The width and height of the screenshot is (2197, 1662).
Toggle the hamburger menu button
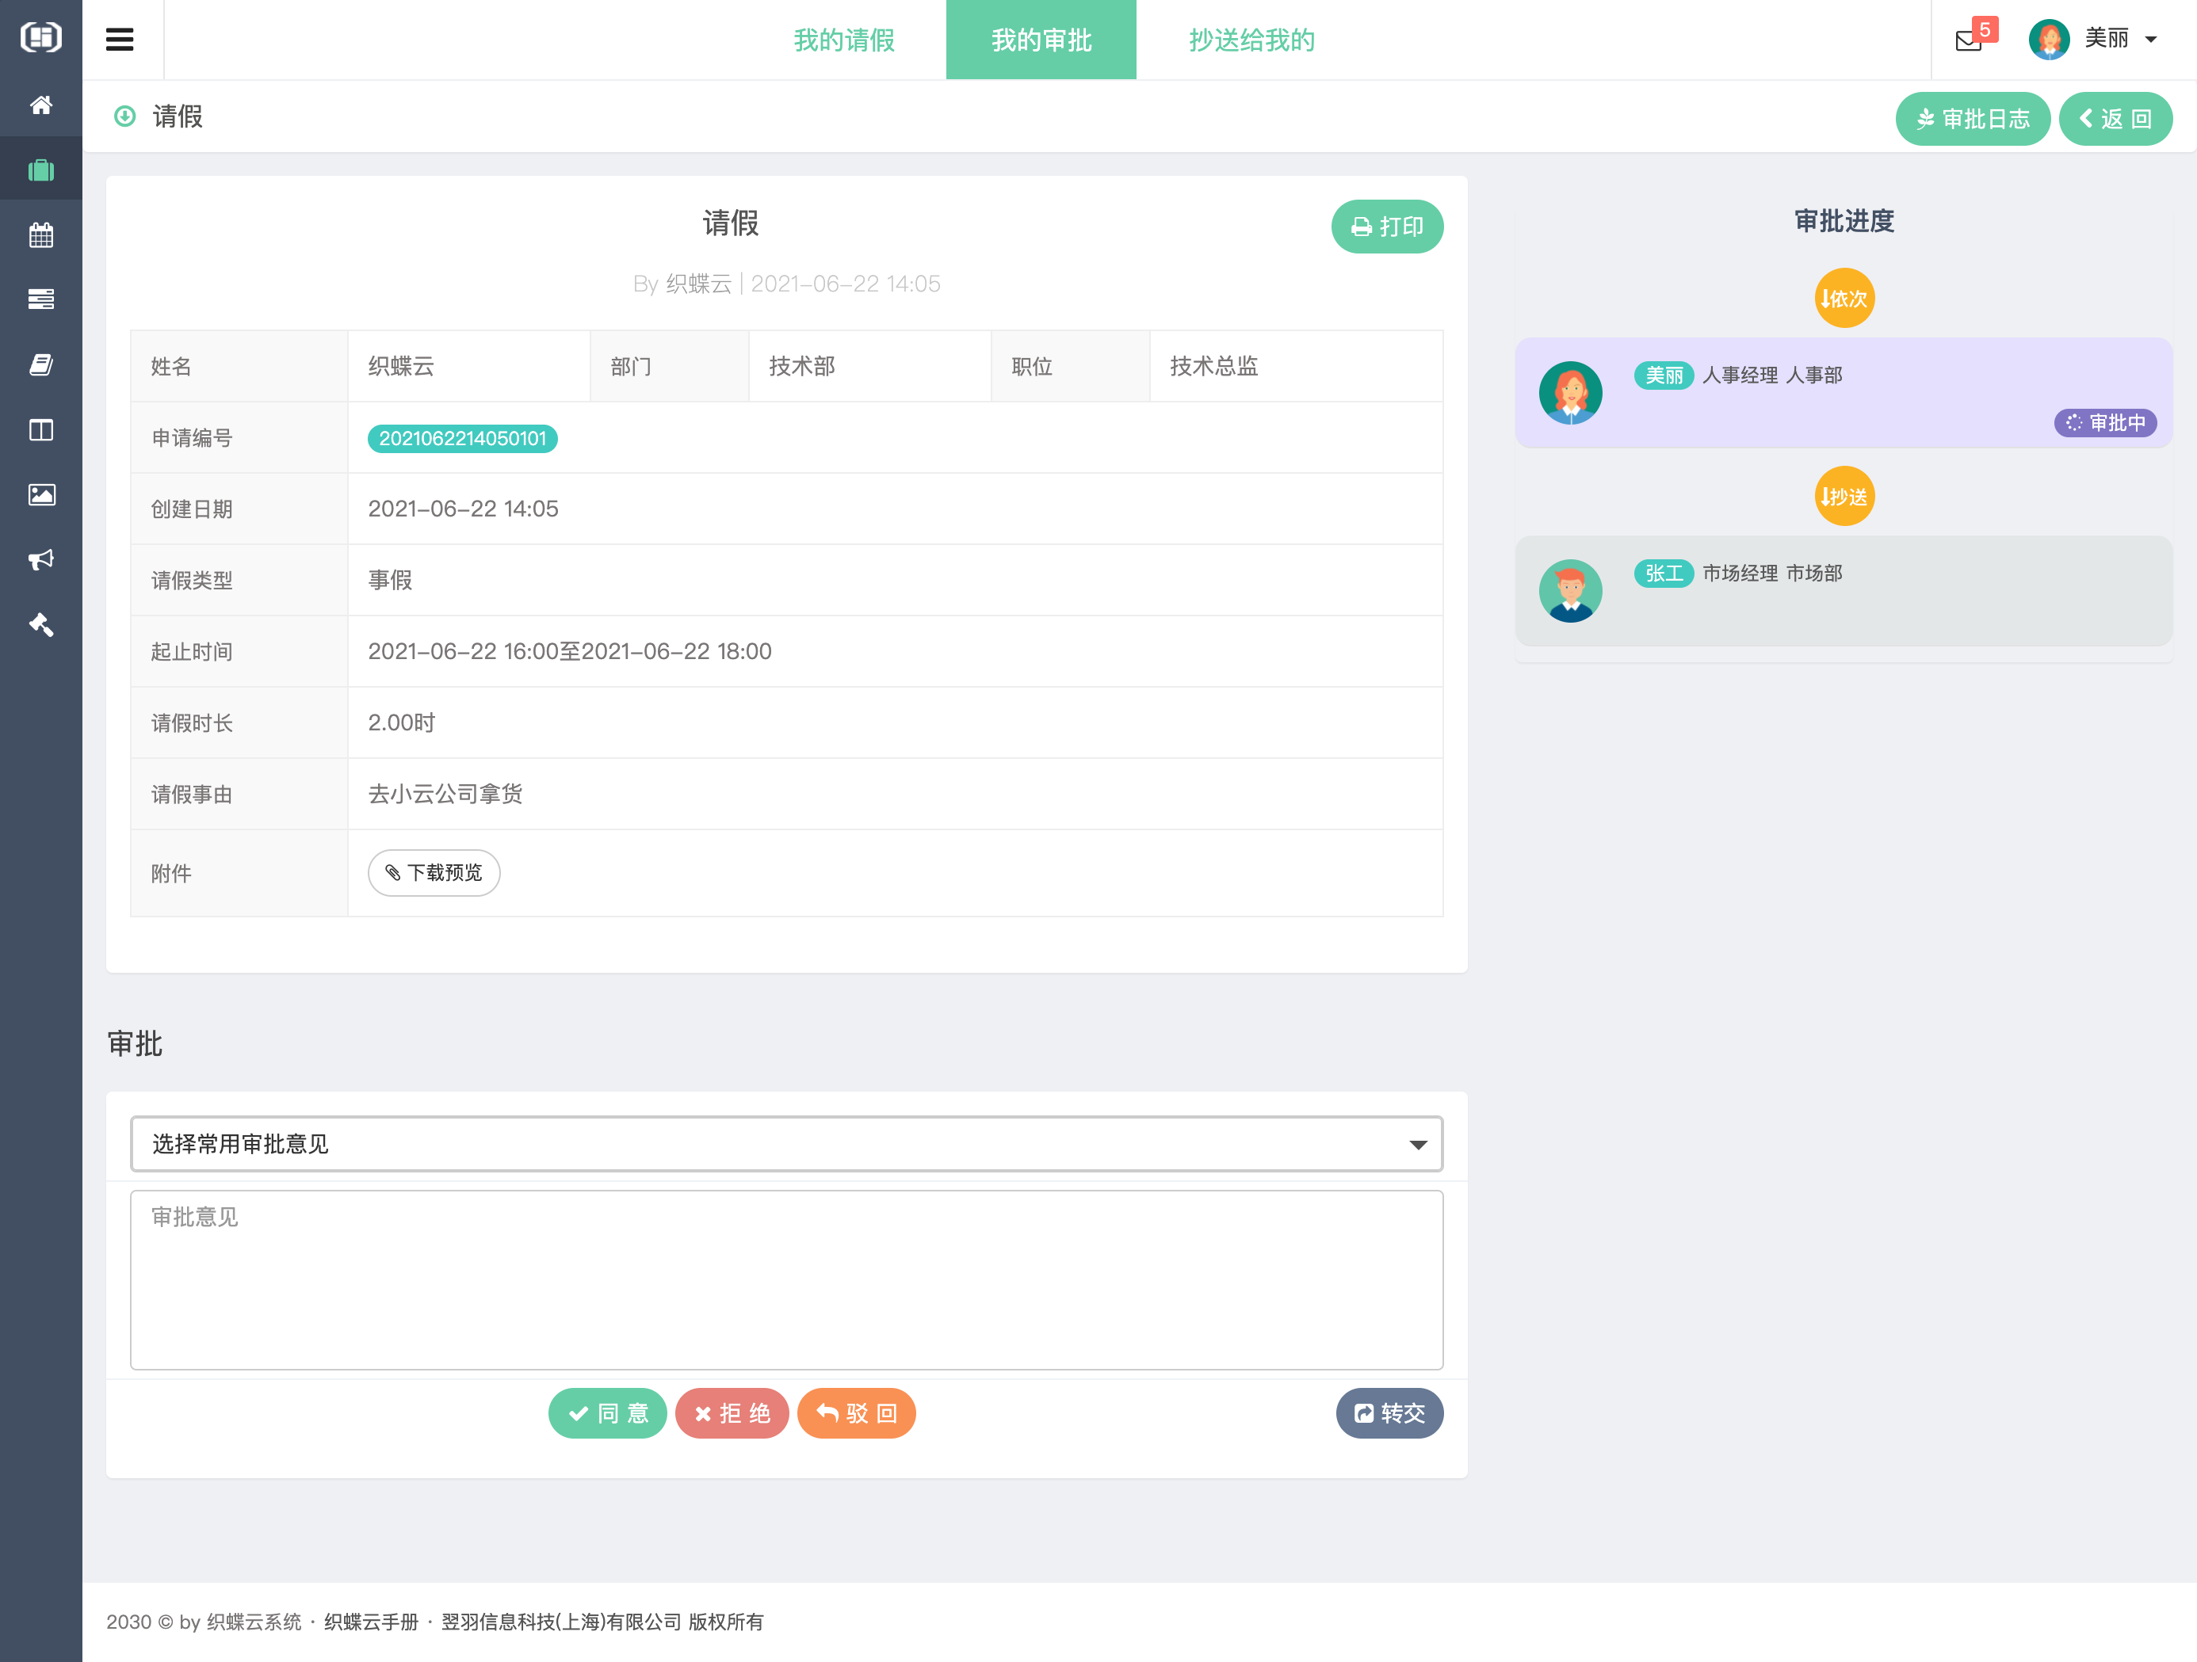120,40
